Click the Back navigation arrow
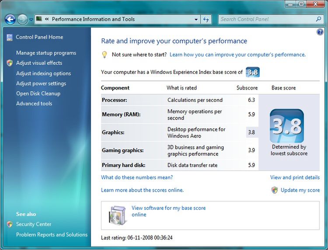This screenshot has width=328, height=250. click(10, 20)
